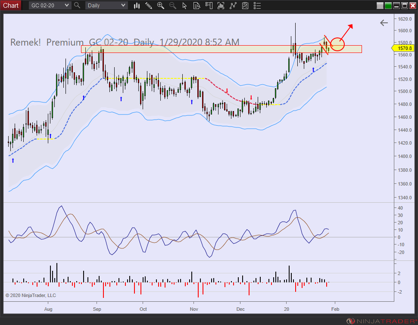Viewport: 418px width, 325px height.
Task: Click the 1620.0 price axis label
Action: click(x=405, y=19)
